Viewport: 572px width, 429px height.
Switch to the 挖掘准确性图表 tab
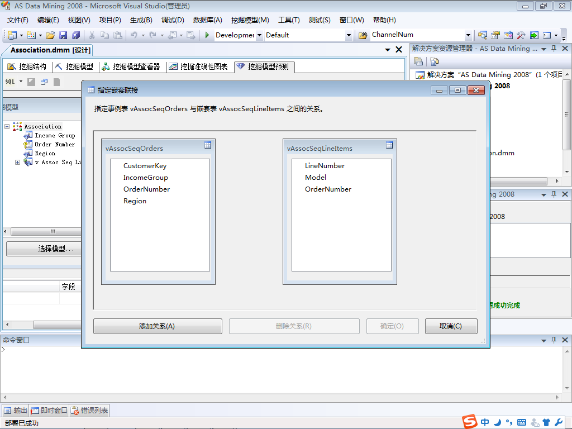(x=199, y=66)
